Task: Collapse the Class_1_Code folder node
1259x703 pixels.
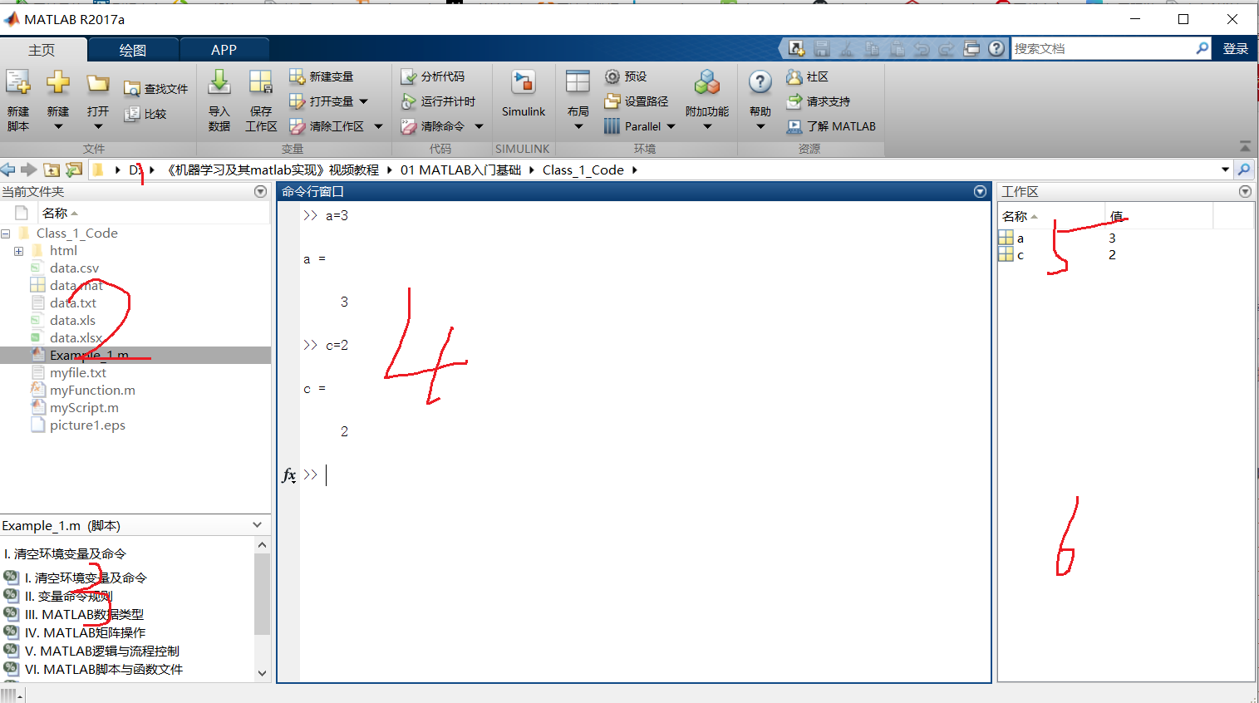Action: pos(5,234)
